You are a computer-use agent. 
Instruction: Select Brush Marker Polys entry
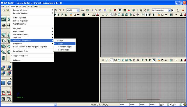coord(32,51)
